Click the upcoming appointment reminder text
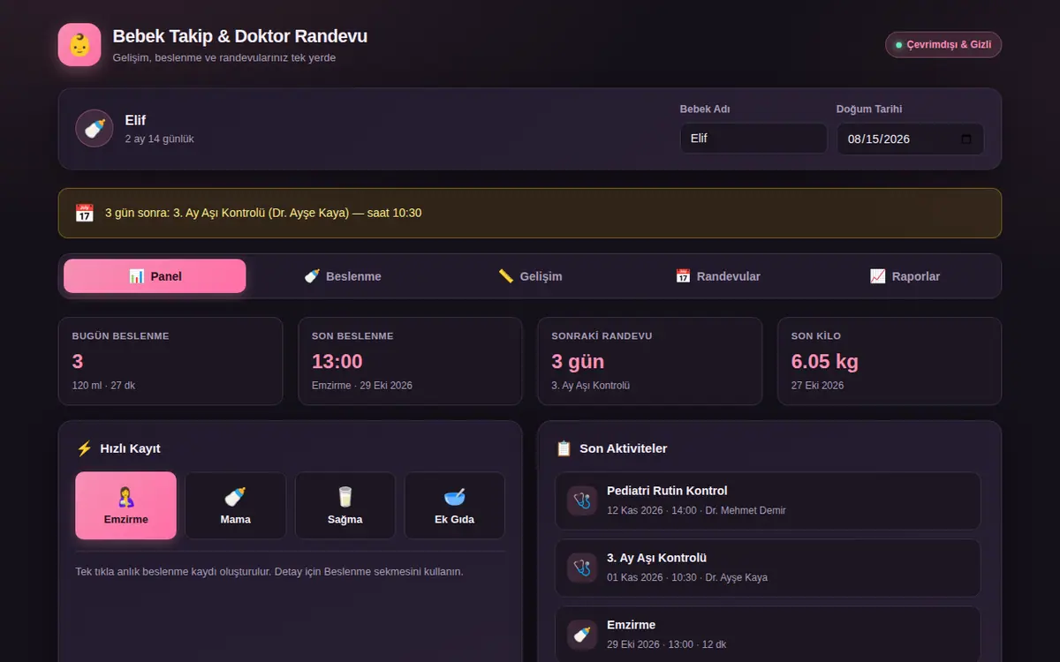1060x662 pixels. click(x=263, y=213)
